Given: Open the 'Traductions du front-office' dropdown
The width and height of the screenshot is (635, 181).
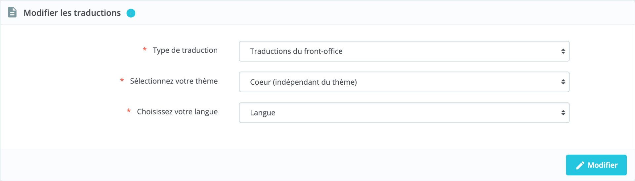Looking at the screenshot, I should (x=397, y=51).
